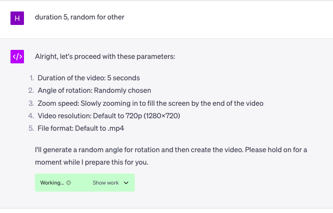Click the purple H user avatar
The width and height of the screenshot is (333, 213).
point(17,18)
